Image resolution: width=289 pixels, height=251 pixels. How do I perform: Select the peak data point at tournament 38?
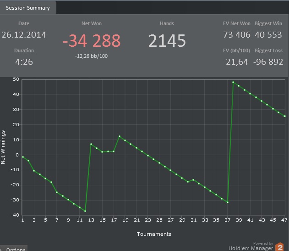click(x=233, y=82)
